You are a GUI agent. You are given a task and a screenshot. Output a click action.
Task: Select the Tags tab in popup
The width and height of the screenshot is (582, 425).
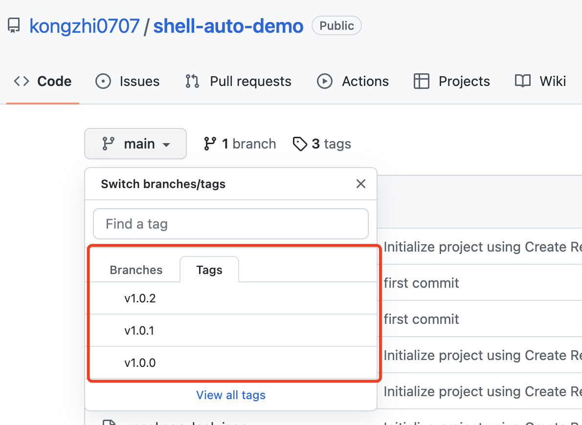(x=209, y=270)
